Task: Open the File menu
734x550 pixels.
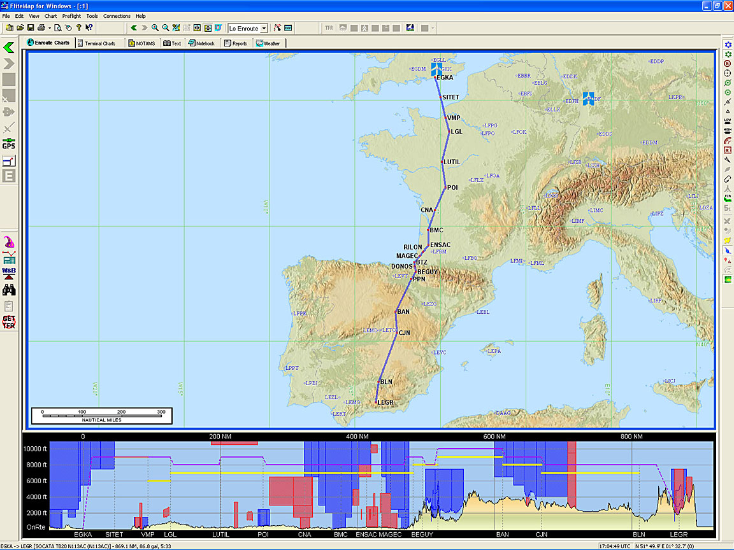Action: point(6,16)
